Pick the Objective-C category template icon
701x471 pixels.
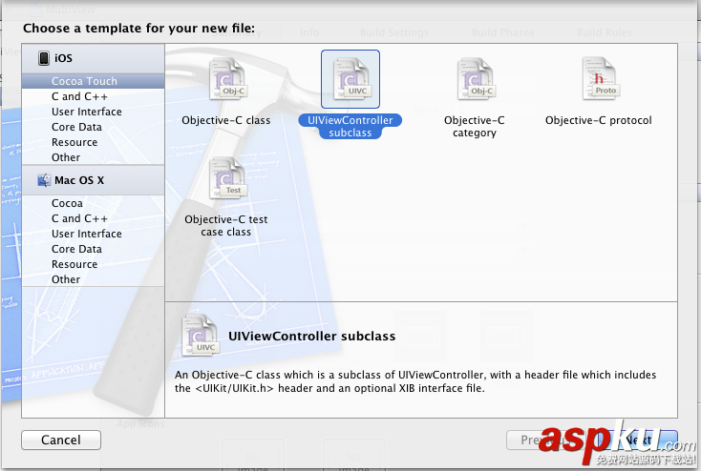pyautogui.click(x=475, y=79)
